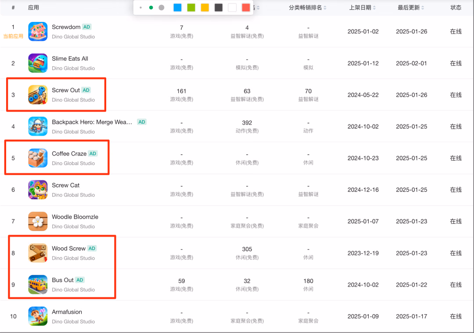Click the 当前应用 label in row 1

[13, 36]
